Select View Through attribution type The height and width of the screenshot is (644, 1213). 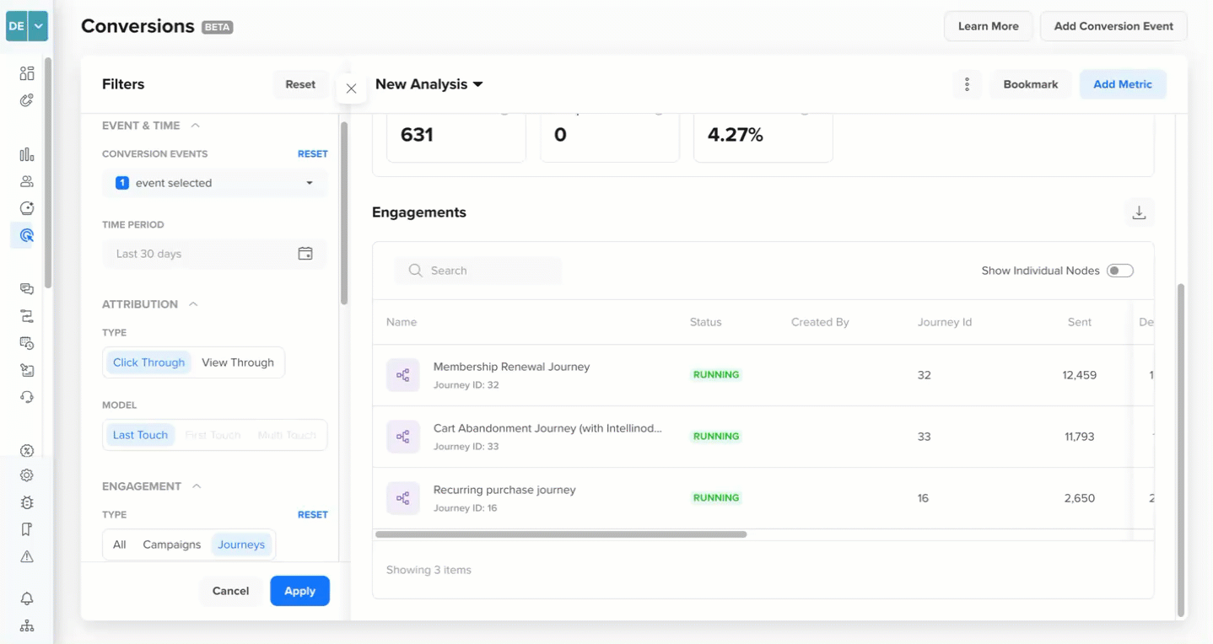(x=238, y=362)
